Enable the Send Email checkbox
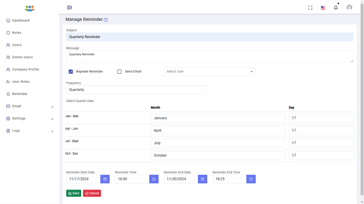Viewport: 364px width, 204px height. coord(119,72)
